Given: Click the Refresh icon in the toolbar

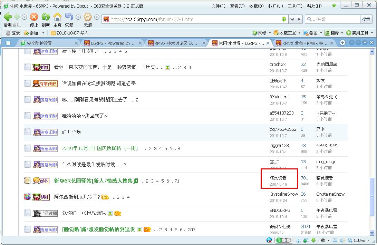Looking at the screenshot, I should 46,17.
